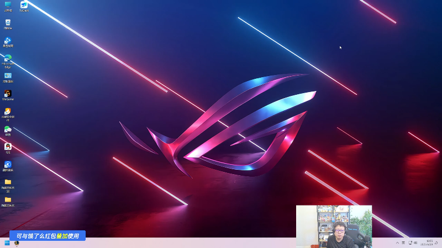Open the Kugou Music desktop shortcut

[8, 166]
